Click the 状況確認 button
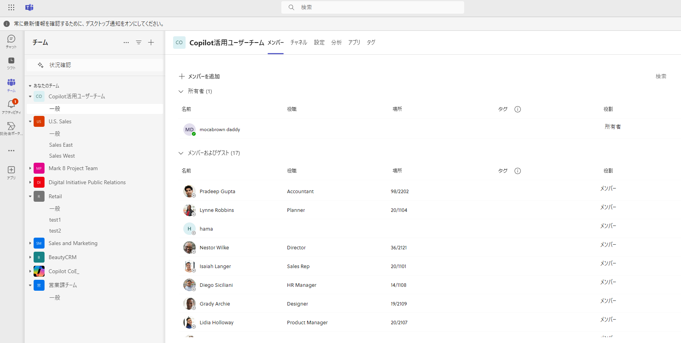 click(x=95, y=65)
